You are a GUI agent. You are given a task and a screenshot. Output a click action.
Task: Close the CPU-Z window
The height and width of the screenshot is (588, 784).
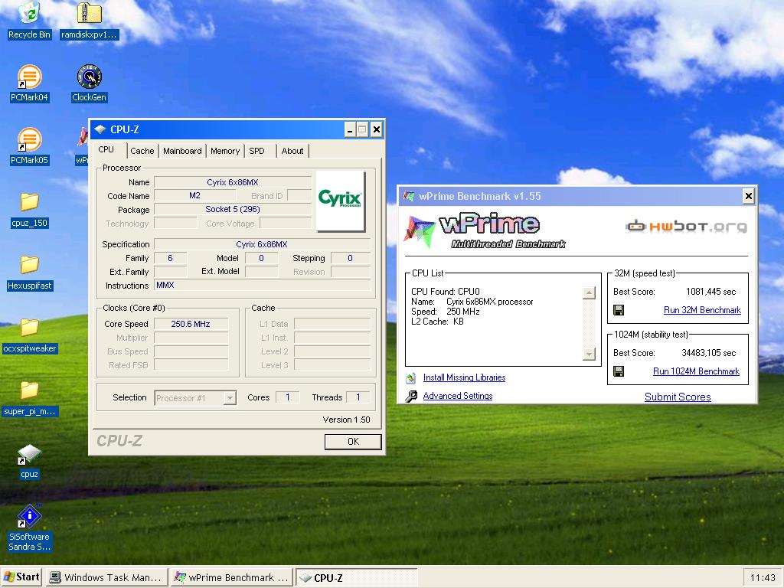click(x=377, y=130)
